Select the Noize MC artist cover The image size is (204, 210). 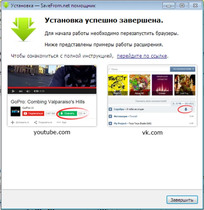point(140,85)
